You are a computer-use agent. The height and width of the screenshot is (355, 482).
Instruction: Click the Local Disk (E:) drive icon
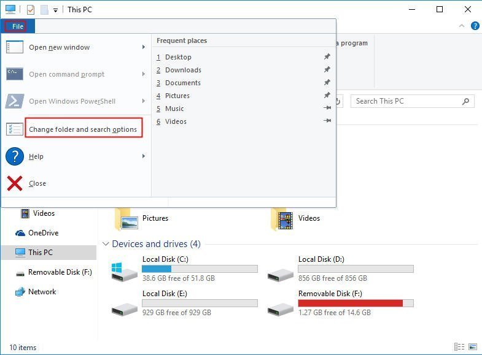point(124,309)
